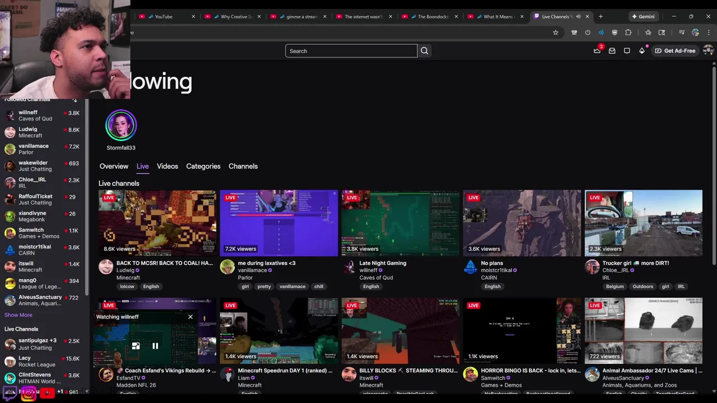Switch to The Boondocks browser tab

pos(429,17)
